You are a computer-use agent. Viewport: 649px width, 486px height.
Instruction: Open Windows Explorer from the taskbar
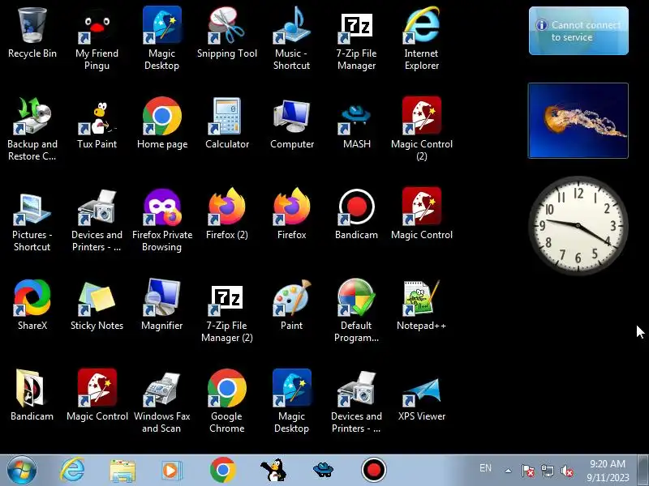click(122, 471)
